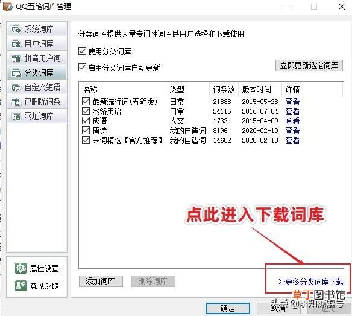Select the 成语 row name
Image resolution: width=352 pixels, height=316 pixels.
tap(99, 121)
